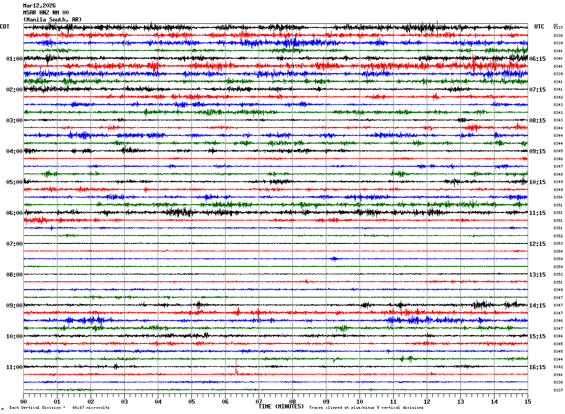This screenshot has height=414, width=565.
Task: Click the DC offset value 8348
Action: (558, 174)
